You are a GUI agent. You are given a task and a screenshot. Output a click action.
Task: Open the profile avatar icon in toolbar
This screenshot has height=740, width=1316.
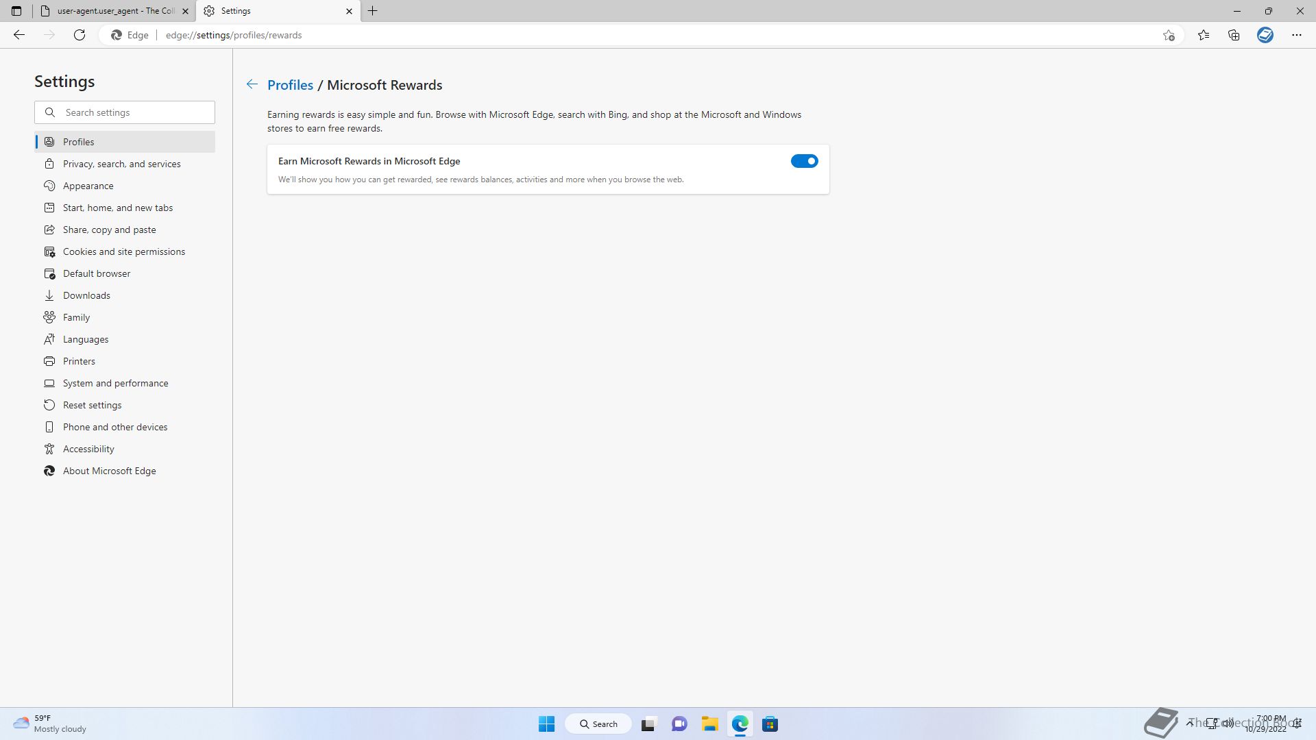[x=1265, y=35]
